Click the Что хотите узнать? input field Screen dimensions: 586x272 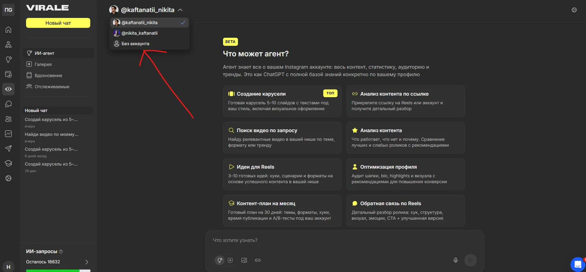click(344, 240)
